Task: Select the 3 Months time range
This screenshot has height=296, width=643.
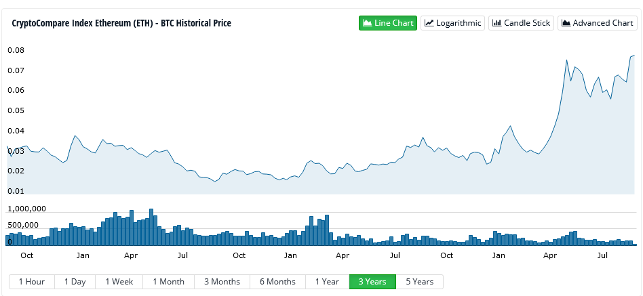Action: click(x=222, y=282)
